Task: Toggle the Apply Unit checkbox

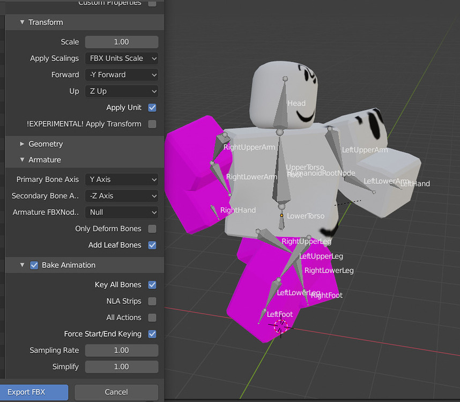Action: click(x=152, y=108)
